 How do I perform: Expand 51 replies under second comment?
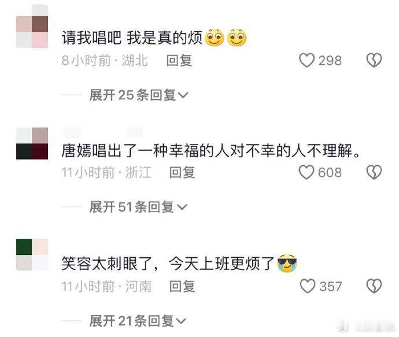[x=138, y=207]
